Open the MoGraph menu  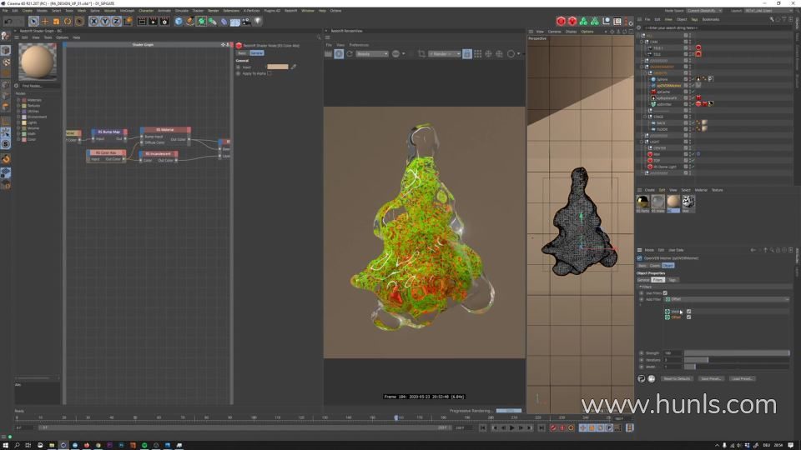pos(127,10)
